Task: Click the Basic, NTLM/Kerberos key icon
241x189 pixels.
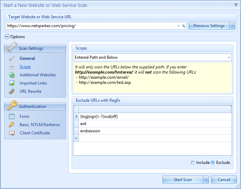Action: 12,125
